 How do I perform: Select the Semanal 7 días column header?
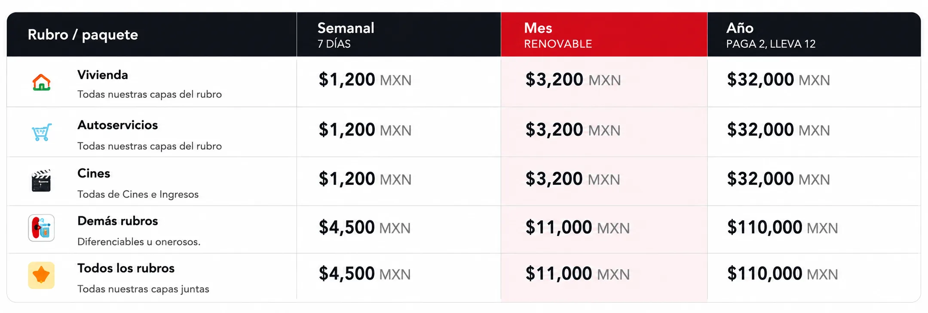(x=398, y=34)
